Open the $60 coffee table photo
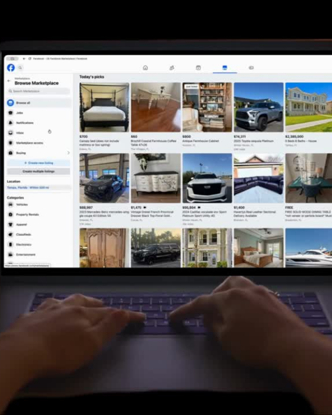This screenshot has width=332, height=415. point(155,107)
